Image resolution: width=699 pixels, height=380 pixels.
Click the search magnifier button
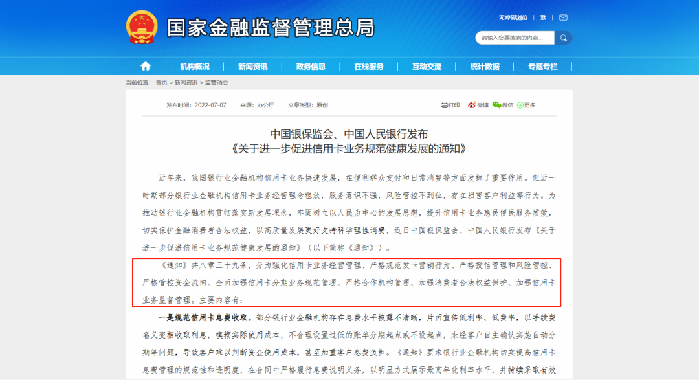(x=564, y=38)
